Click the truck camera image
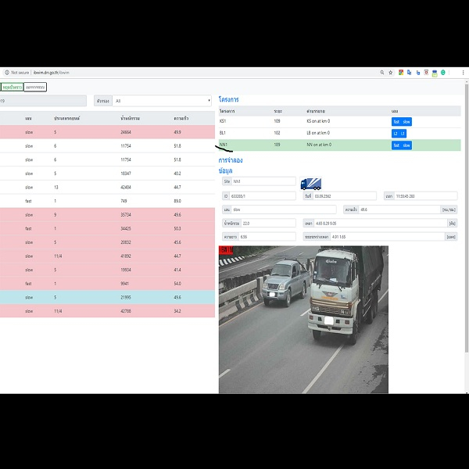This screenshot has width=469, height=469. (x=303, y=319)
